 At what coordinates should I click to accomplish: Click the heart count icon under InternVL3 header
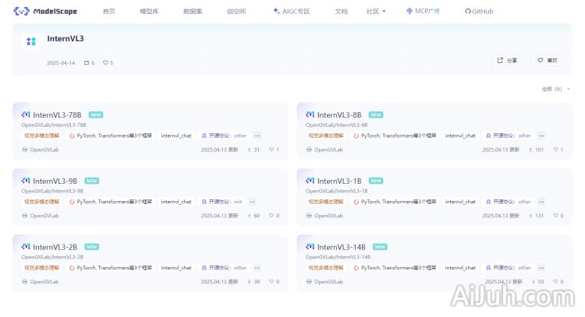105,63
